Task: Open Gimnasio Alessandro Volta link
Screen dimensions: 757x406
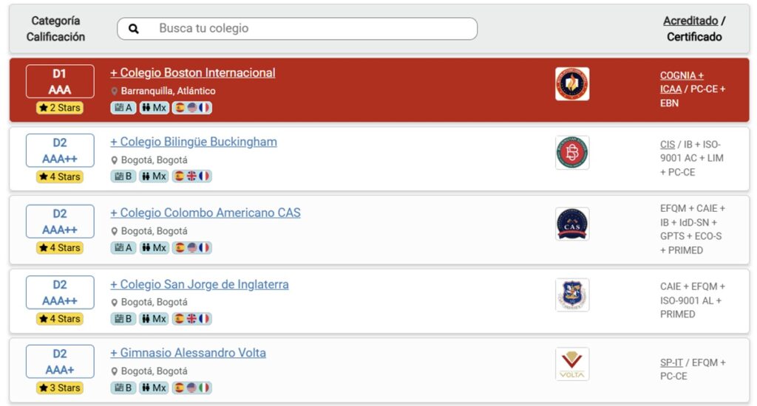Action: [x=188, y=353]
